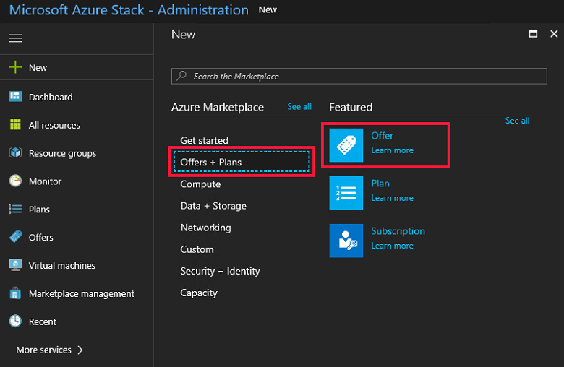This screenshot has height=367, width=564.
Task: Click the featured Subscription tile icon
Action: pos(346,240)
